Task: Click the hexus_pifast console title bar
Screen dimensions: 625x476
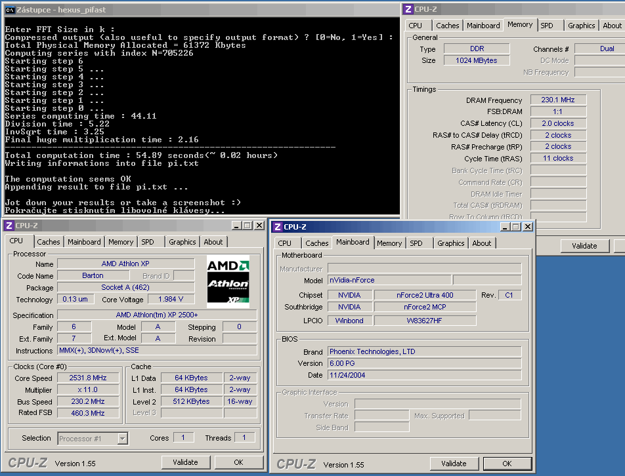Action: [202, 10]
